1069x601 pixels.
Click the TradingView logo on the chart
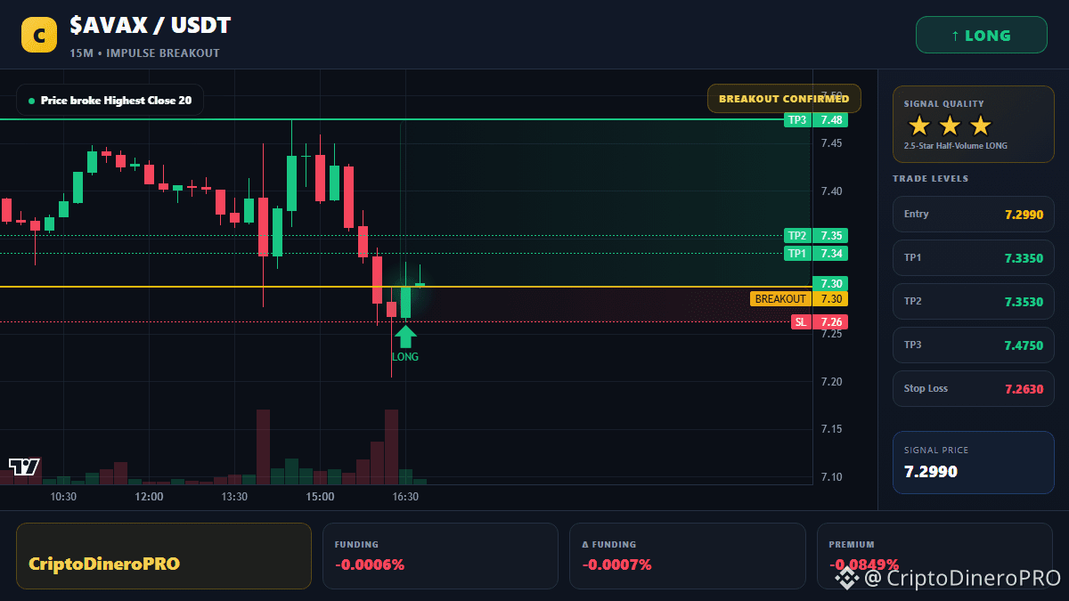click(24, 467)
